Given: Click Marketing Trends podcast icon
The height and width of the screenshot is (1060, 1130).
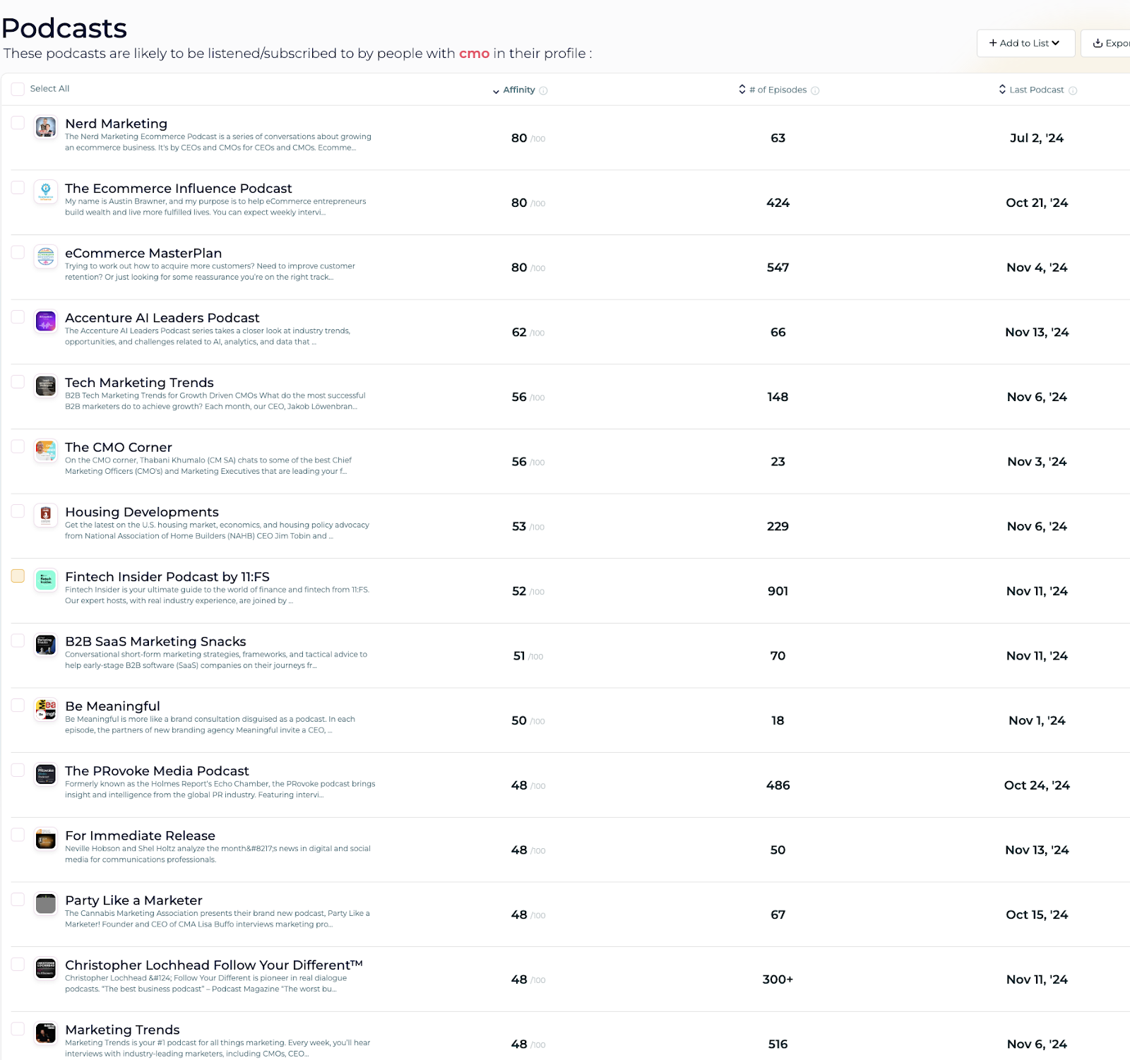Looking at the screenshot, I should point(46,1034).
